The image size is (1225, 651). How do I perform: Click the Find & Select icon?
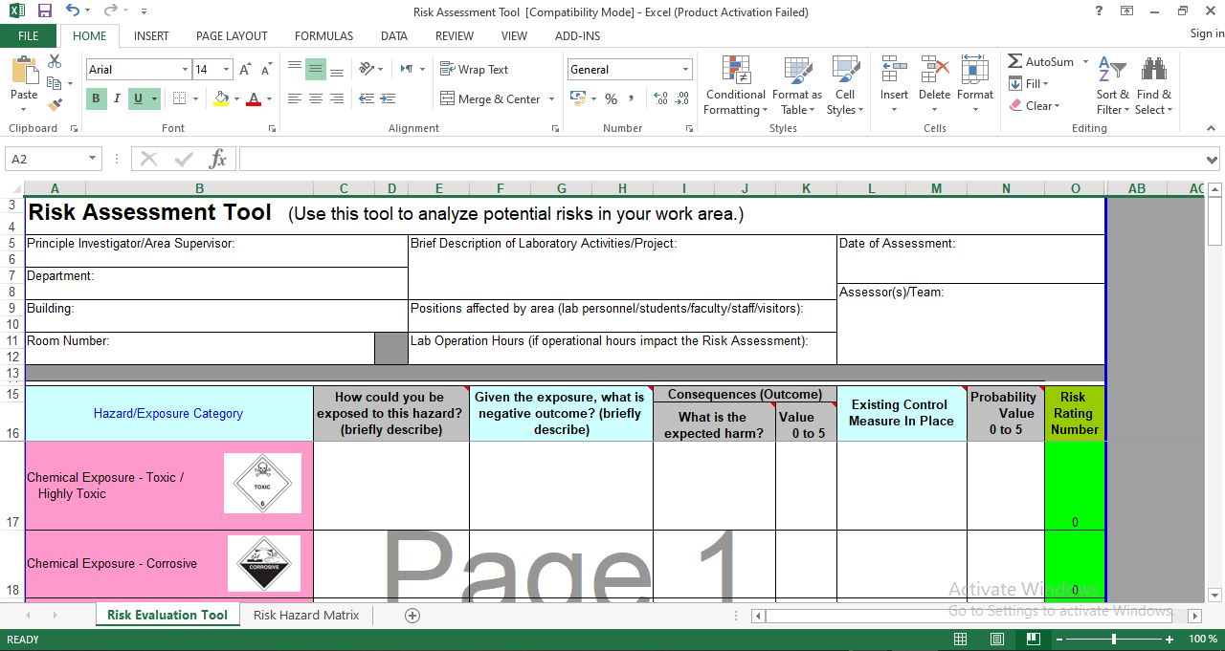pos(1153,86)
